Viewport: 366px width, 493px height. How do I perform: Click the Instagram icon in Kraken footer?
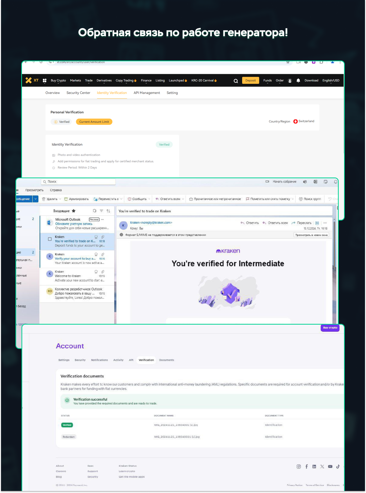(299, 466)
